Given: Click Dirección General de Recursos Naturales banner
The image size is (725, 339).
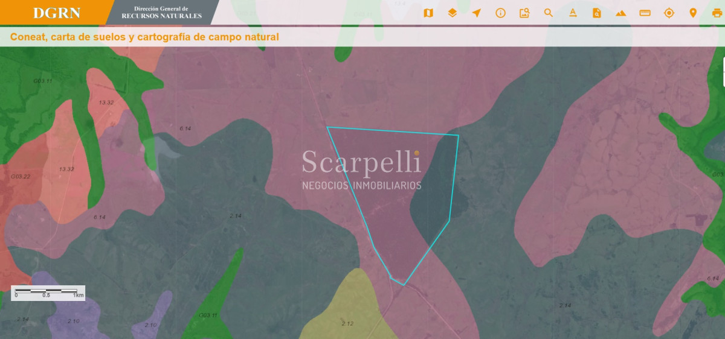Looking at the screenshot, I should click(161, 12).
